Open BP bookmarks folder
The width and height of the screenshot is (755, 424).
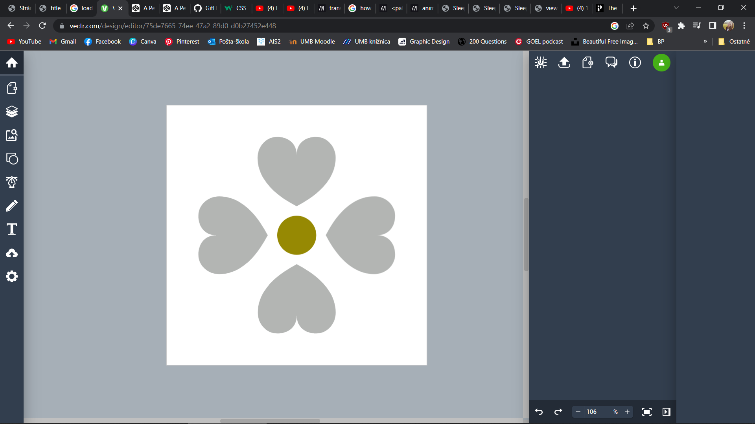coord(656,42)
